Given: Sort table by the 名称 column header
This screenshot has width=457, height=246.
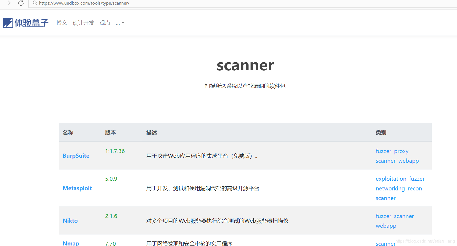Looking at the screenshot, I should point(68,133).
